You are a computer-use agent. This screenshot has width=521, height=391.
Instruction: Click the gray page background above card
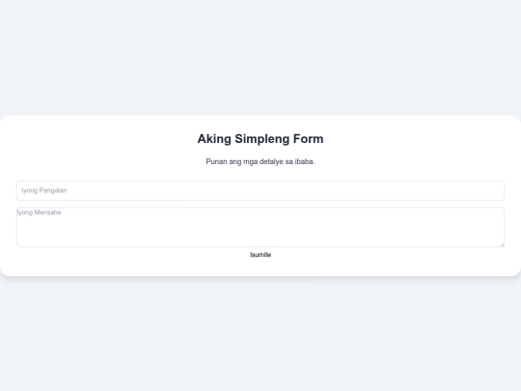260,57
